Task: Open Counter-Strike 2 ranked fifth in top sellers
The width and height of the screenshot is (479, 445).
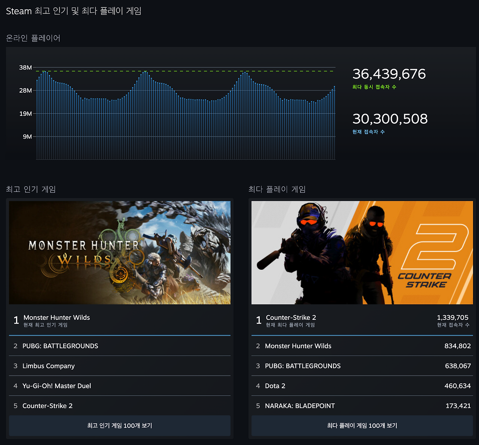Action: click(120, 405)
